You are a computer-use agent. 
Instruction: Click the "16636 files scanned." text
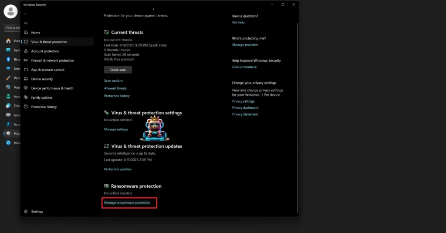point(119,59)
